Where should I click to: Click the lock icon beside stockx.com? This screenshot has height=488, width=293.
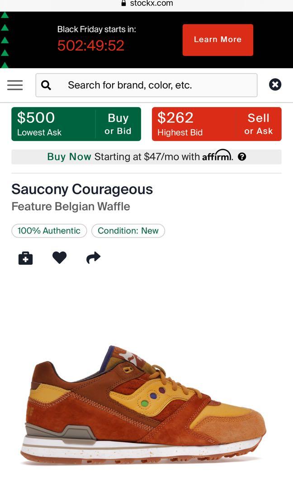pyautogui.click(x=123, y=3)
